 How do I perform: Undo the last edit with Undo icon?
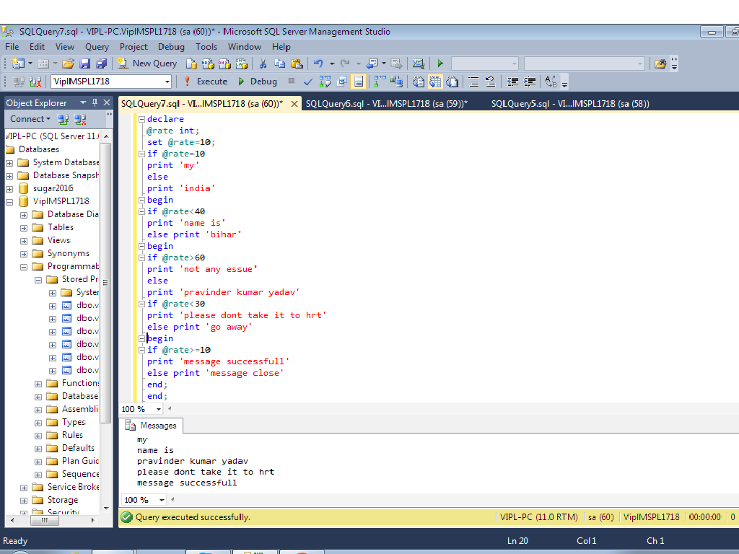tap(320, 63)
